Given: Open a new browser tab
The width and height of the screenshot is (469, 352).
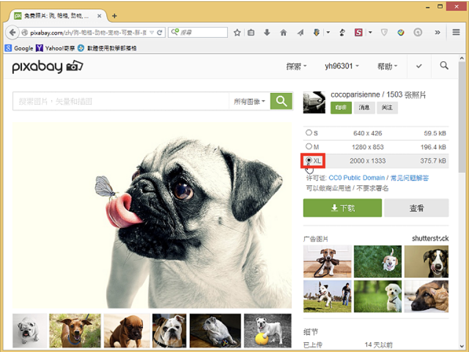Looking at the screenshot, I should click(x=114, y=16).
